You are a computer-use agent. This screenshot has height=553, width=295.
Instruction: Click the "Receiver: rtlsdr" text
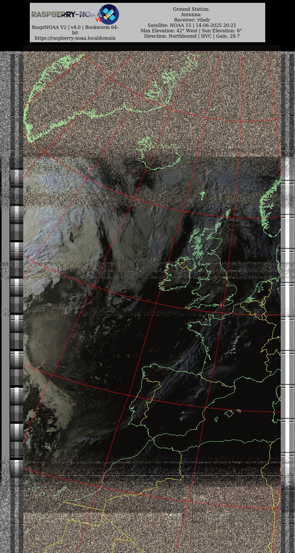point(192,20)
